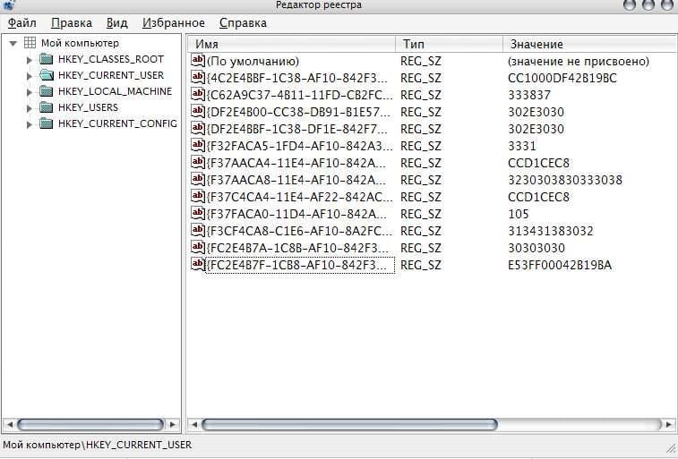Click the status bar path Мой компьютер\HKEY_CURRENT_USER
The height and width of the screenshot is (459, 678).
[97, 445]
